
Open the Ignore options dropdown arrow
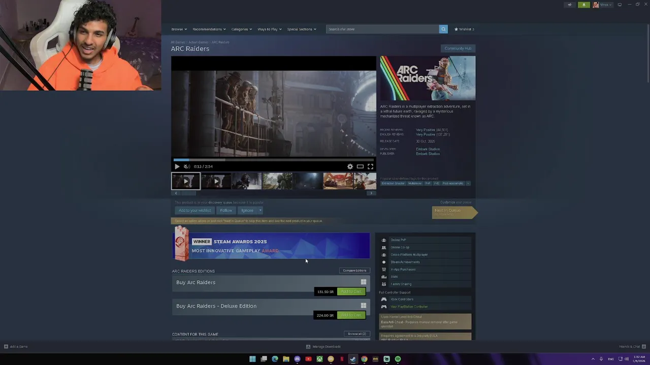(x=260, y=210)
